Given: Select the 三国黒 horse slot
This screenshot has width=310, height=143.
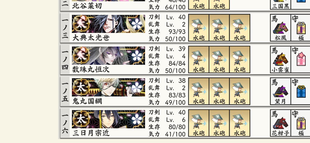Looking at the screenshot, I should 281,5.
